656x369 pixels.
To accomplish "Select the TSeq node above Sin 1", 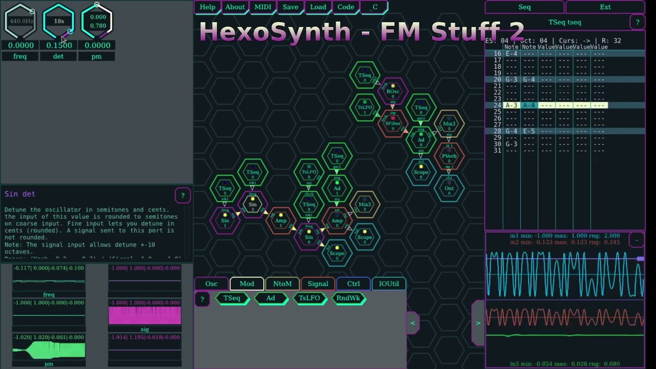I will pyautogui.click(x=225, y=188).
